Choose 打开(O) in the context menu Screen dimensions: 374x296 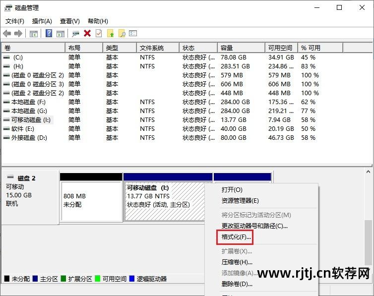pyautogui.click(x=262, y=190)
